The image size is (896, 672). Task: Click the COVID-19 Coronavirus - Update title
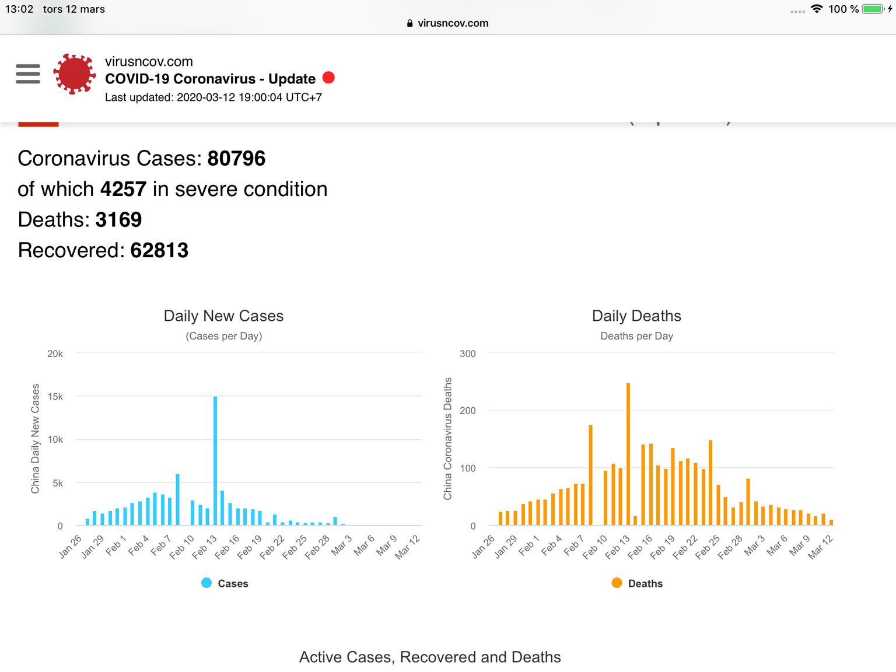coord(210,79)
